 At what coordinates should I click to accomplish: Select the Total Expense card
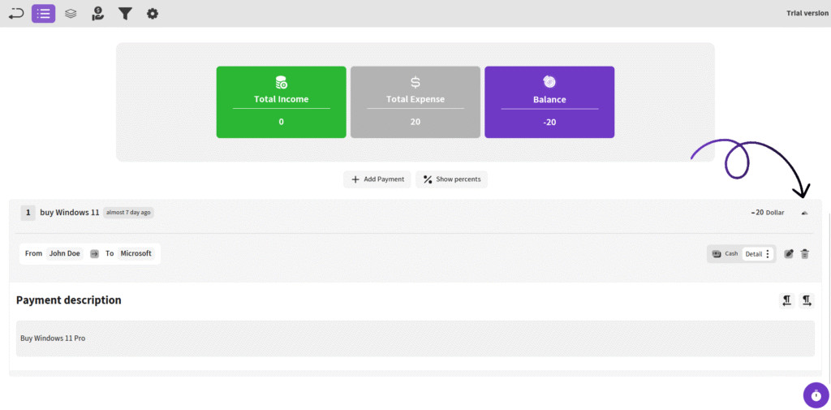point(415,102)
